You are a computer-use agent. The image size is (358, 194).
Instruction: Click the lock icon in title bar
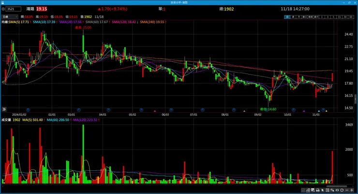[3, 2]
